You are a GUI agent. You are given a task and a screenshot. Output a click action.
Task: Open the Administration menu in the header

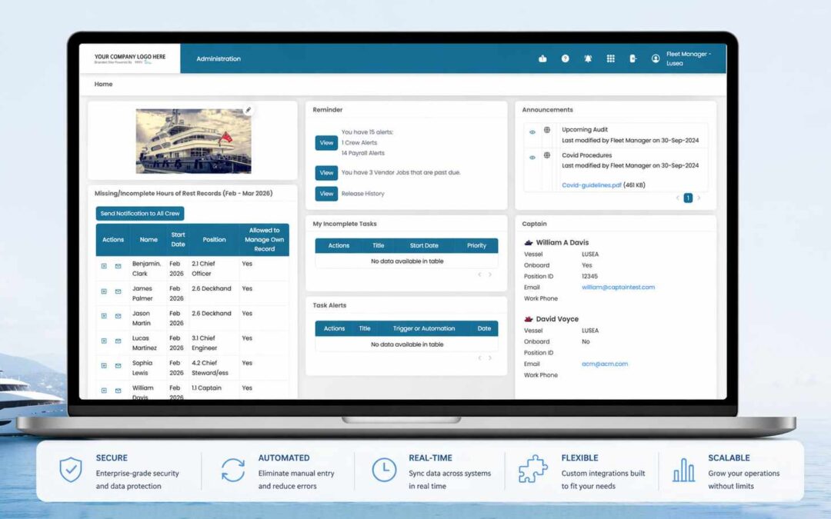tap(219, 59)
